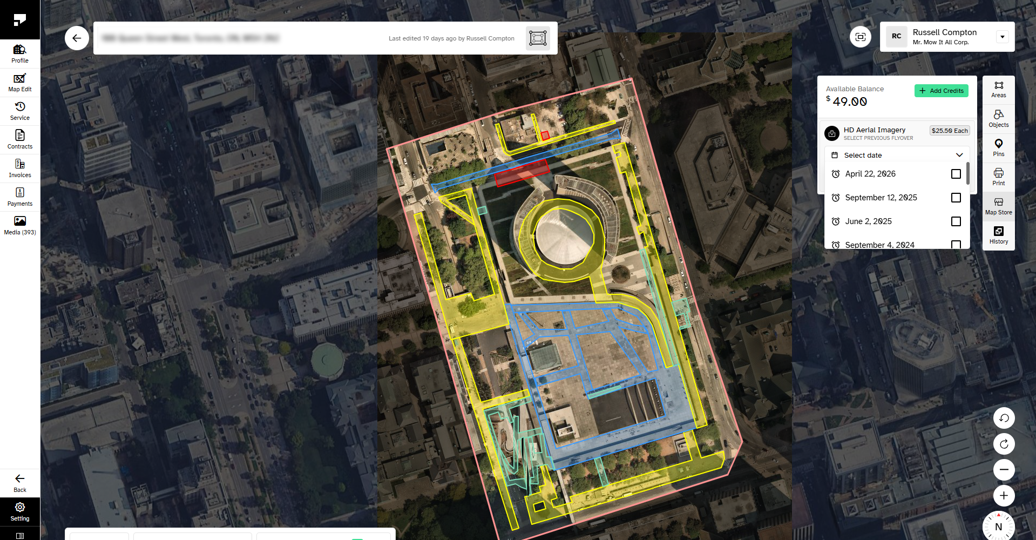This screenshot has height=540, width=1036.
Task: Click the white dome roof on map
Action: 564,237
